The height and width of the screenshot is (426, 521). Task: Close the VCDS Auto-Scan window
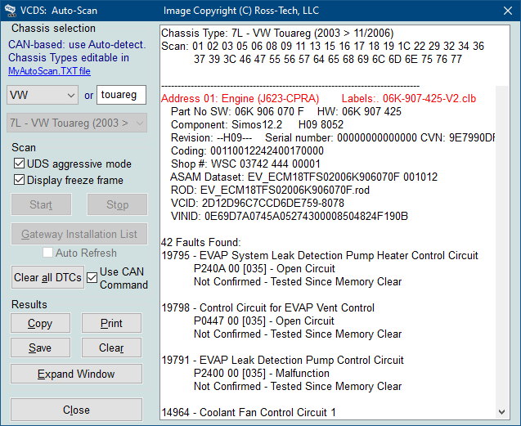pyautogui.click(x=507, y=11)
